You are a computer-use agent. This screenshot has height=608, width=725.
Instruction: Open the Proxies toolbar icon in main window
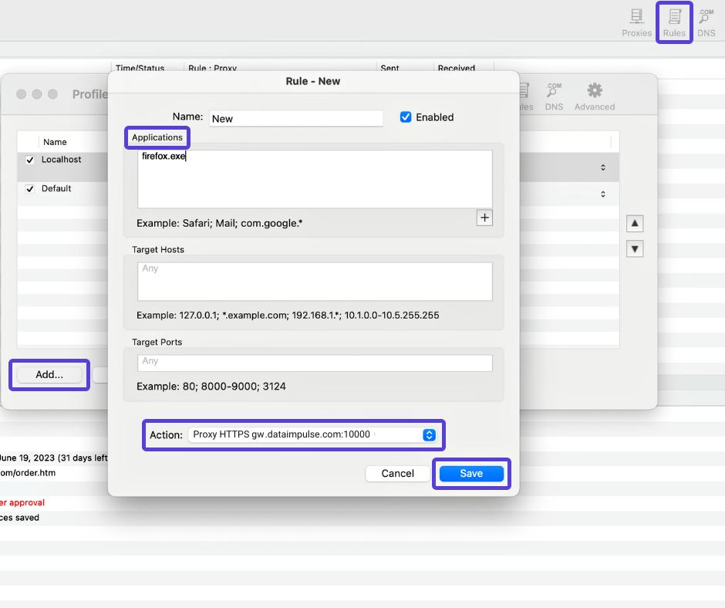coord(636,22)
